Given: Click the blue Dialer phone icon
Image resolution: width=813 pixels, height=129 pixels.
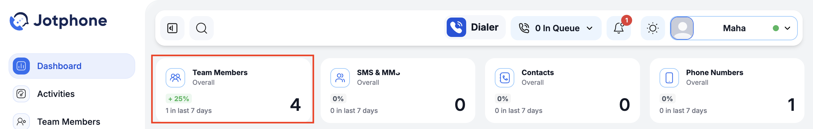Looking at the screenshot, I should (456, 27).
